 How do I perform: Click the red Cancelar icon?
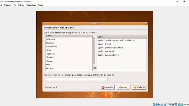pyautogui.click(x=103, y=87)
